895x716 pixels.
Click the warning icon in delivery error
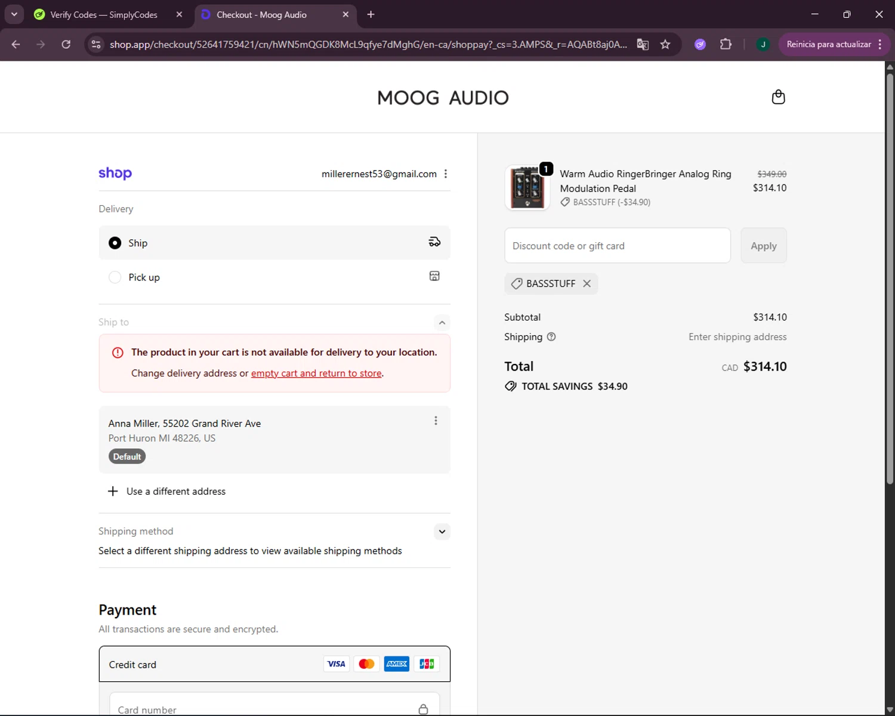click(118, 353)
